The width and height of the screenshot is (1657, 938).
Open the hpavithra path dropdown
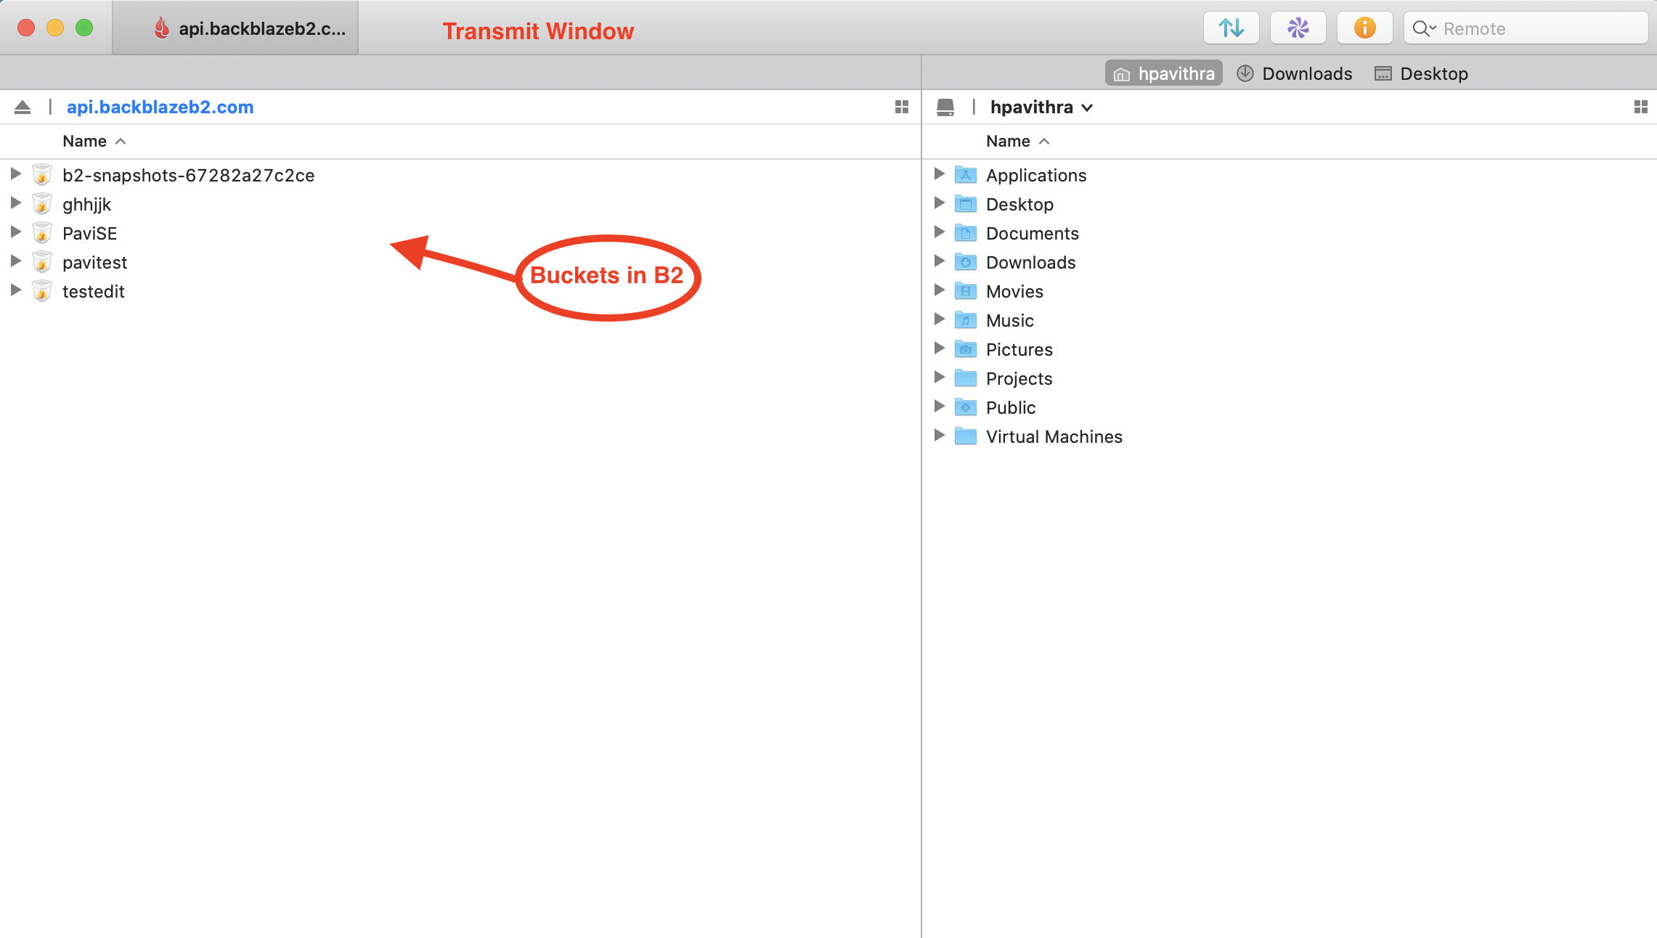pyautogui.click(x=1041, y=107)
